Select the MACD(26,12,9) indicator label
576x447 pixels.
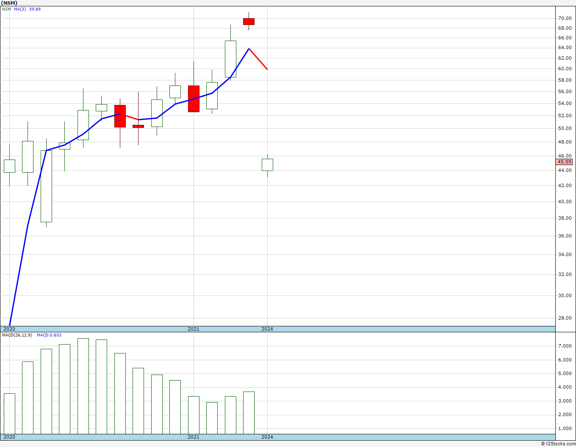[17, 335]
